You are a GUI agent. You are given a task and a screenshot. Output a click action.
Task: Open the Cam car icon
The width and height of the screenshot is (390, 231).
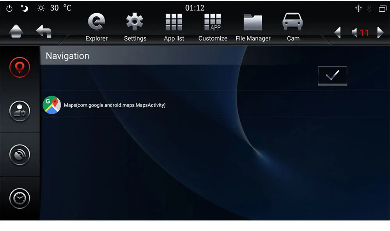point(293,27)
